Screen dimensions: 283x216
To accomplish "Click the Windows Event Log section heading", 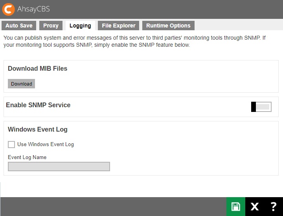I will coord(37,129).
